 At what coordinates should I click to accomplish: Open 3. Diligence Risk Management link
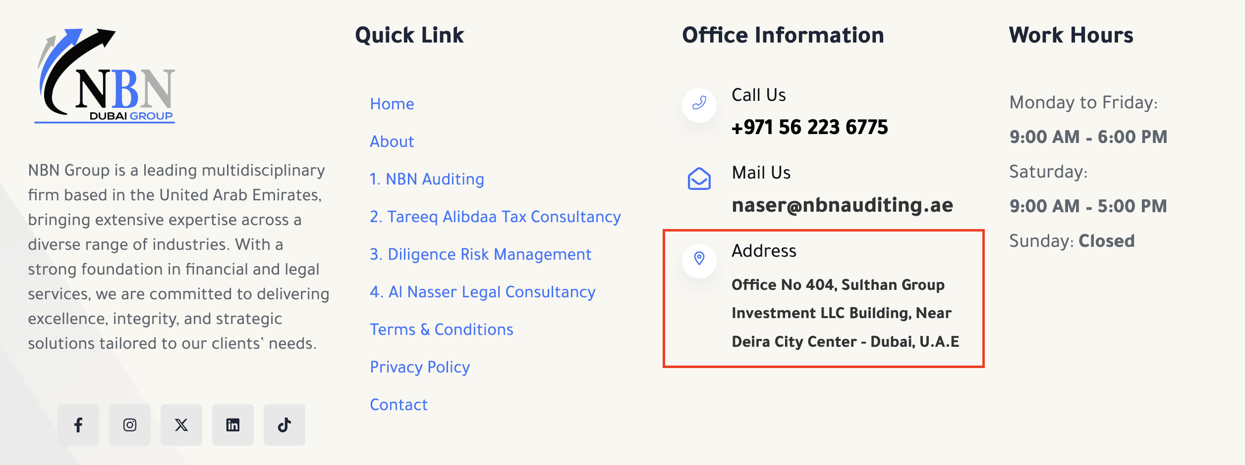[481, 254]
